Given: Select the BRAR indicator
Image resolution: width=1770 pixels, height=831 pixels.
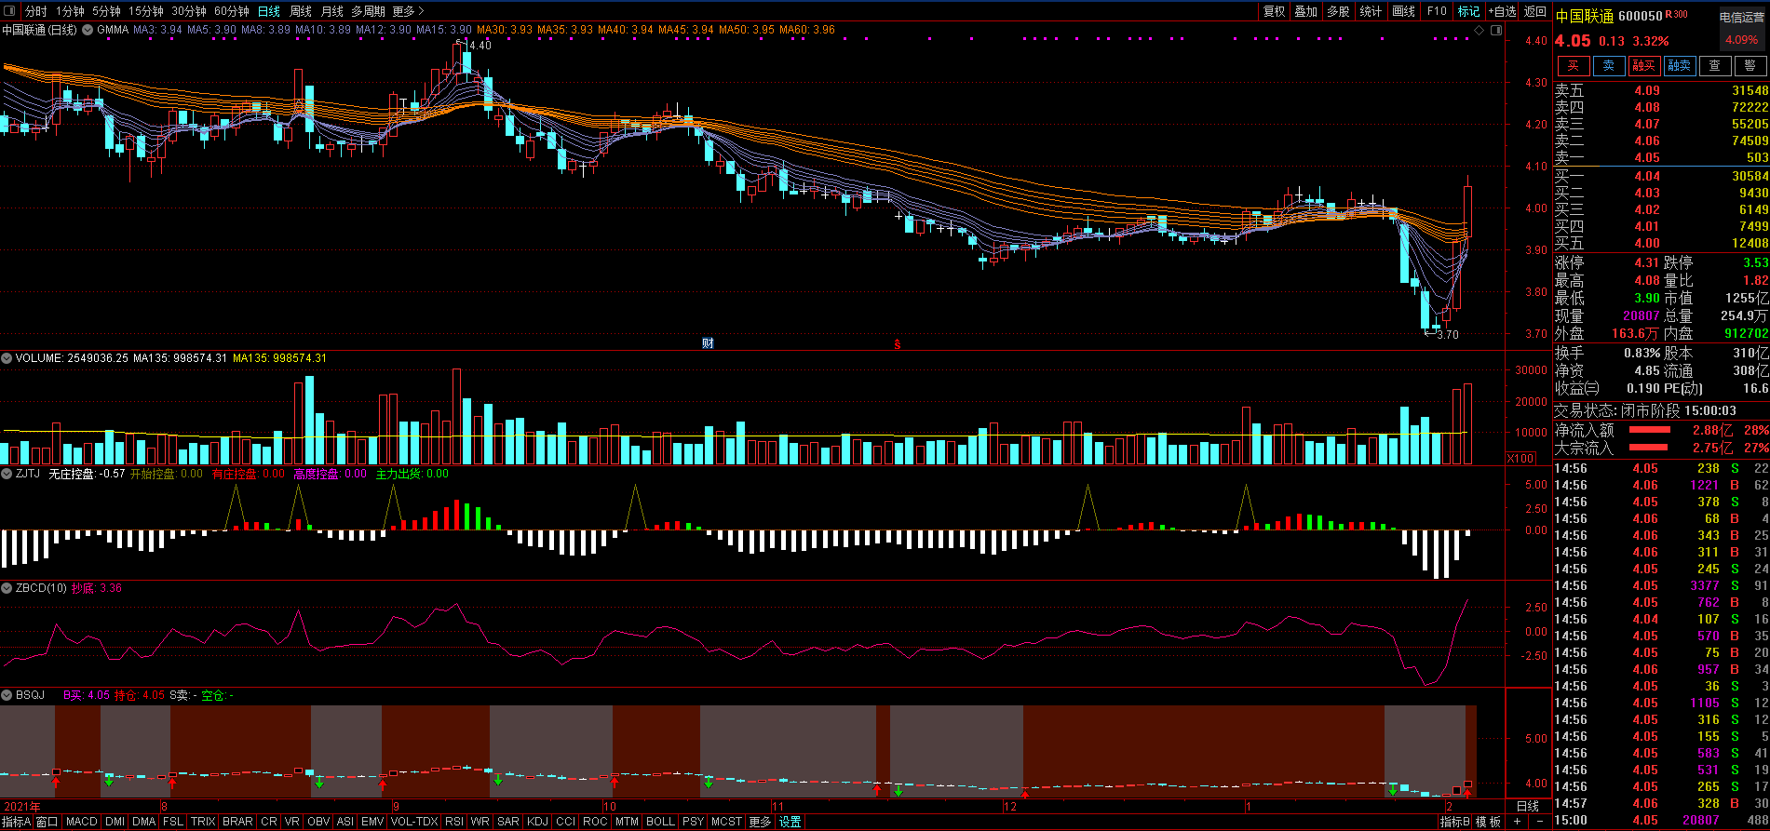Looking at the screenshot, I should click(x=238, y=822).
